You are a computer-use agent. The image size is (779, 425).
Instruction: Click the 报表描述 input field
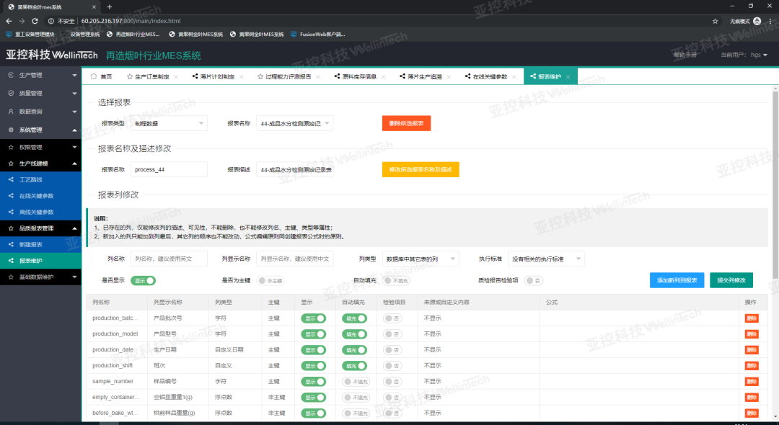(x=294, y=169)
